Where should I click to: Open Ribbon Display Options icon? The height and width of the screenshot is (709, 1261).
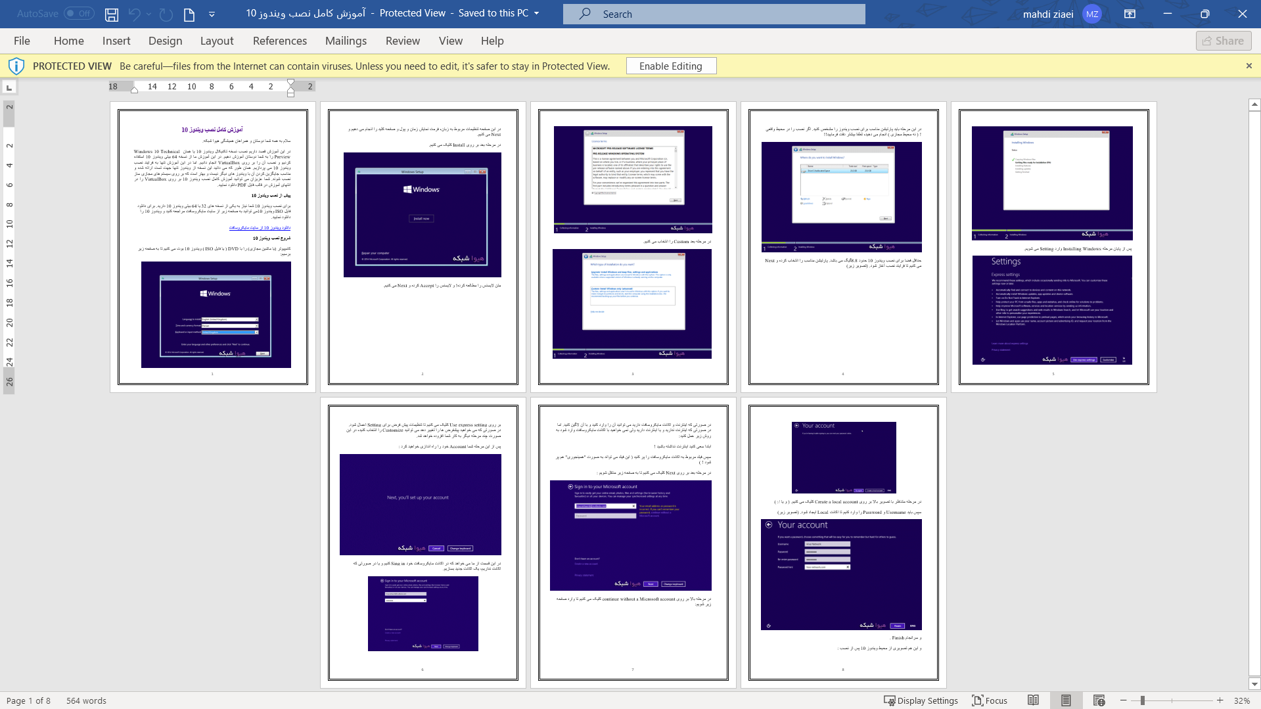tap(1130, 14)
